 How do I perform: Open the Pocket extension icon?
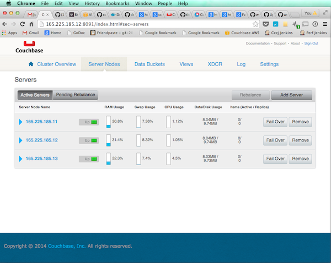tap(265, 24)
